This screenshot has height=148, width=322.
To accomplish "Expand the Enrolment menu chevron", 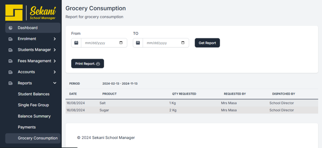I will pyautogui.click(x=55, y=39).
